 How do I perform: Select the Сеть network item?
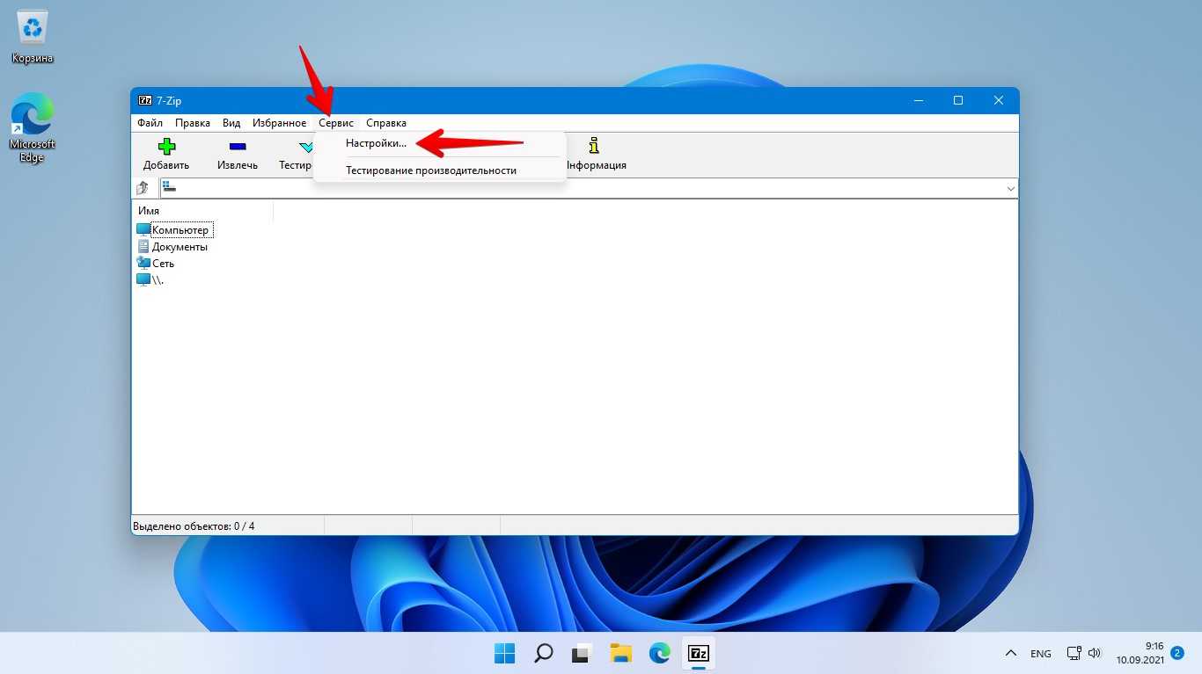coord(163,264)
